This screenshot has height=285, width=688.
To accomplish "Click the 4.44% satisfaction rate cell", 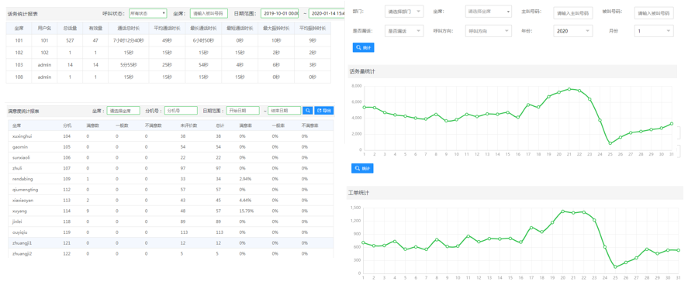I will coord(245,200).
